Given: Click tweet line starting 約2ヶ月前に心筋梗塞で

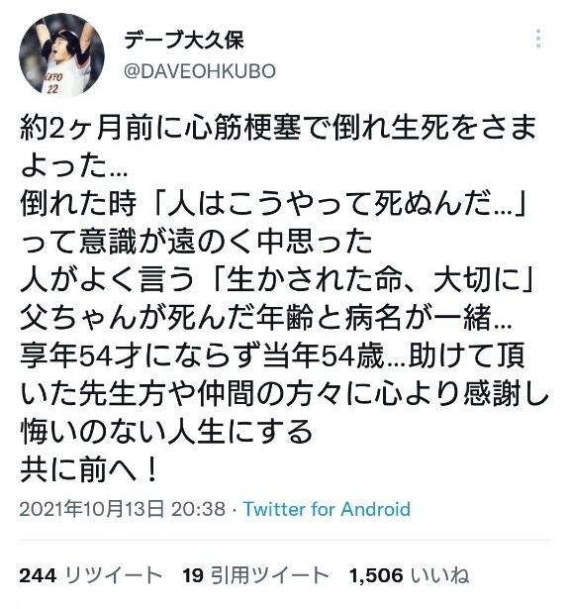Looking at the screenshot, I should [x=278, y=128].
